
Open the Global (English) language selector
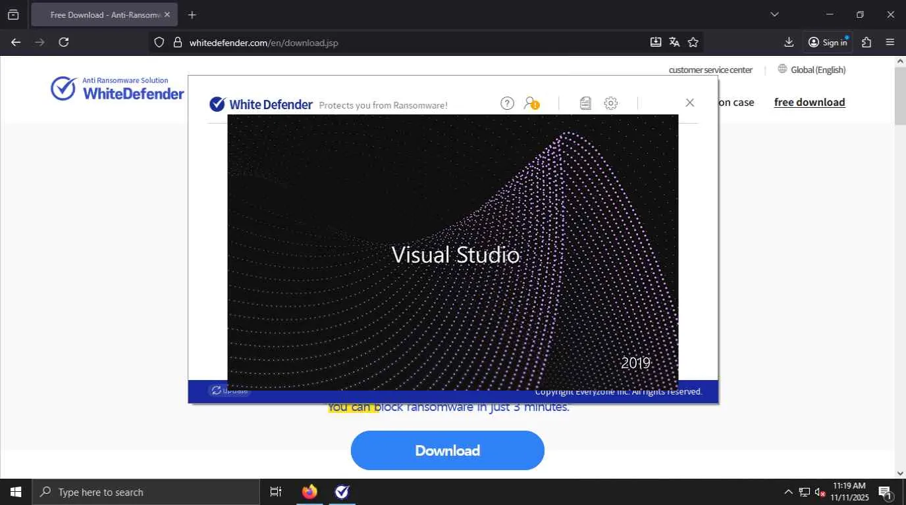[811, 70]
